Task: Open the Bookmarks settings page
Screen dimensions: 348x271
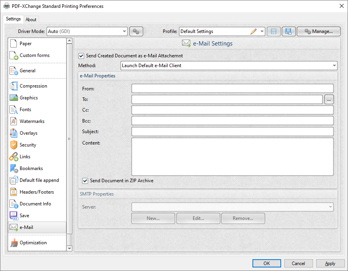Action: tap(31, 168)
